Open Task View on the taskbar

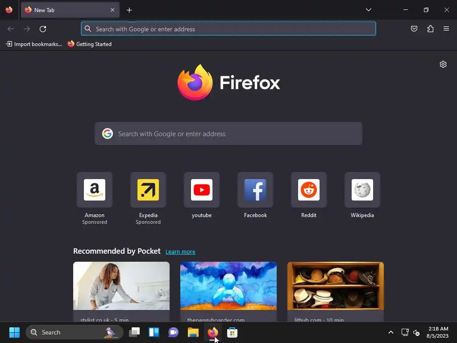coord(134,332)
